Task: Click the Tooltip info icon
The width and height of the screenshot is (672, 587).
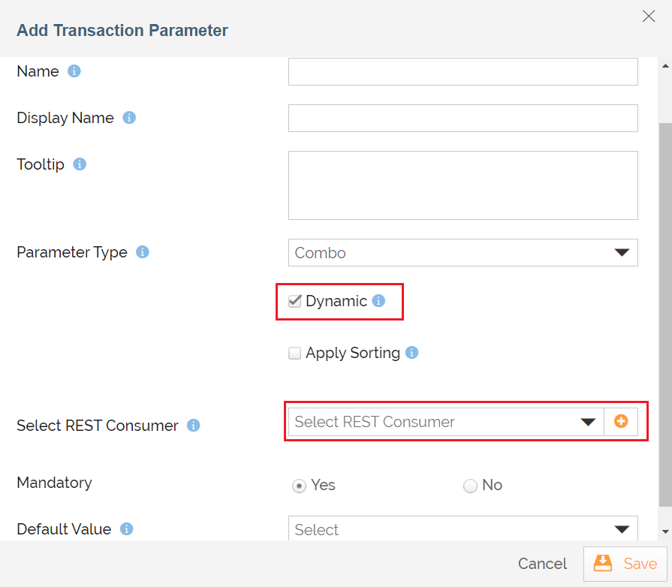Action: [x=80, y=164]
